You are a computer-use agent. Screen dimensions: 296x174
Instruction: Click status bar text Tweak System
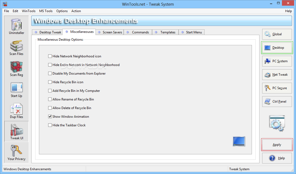pos(239,169)
